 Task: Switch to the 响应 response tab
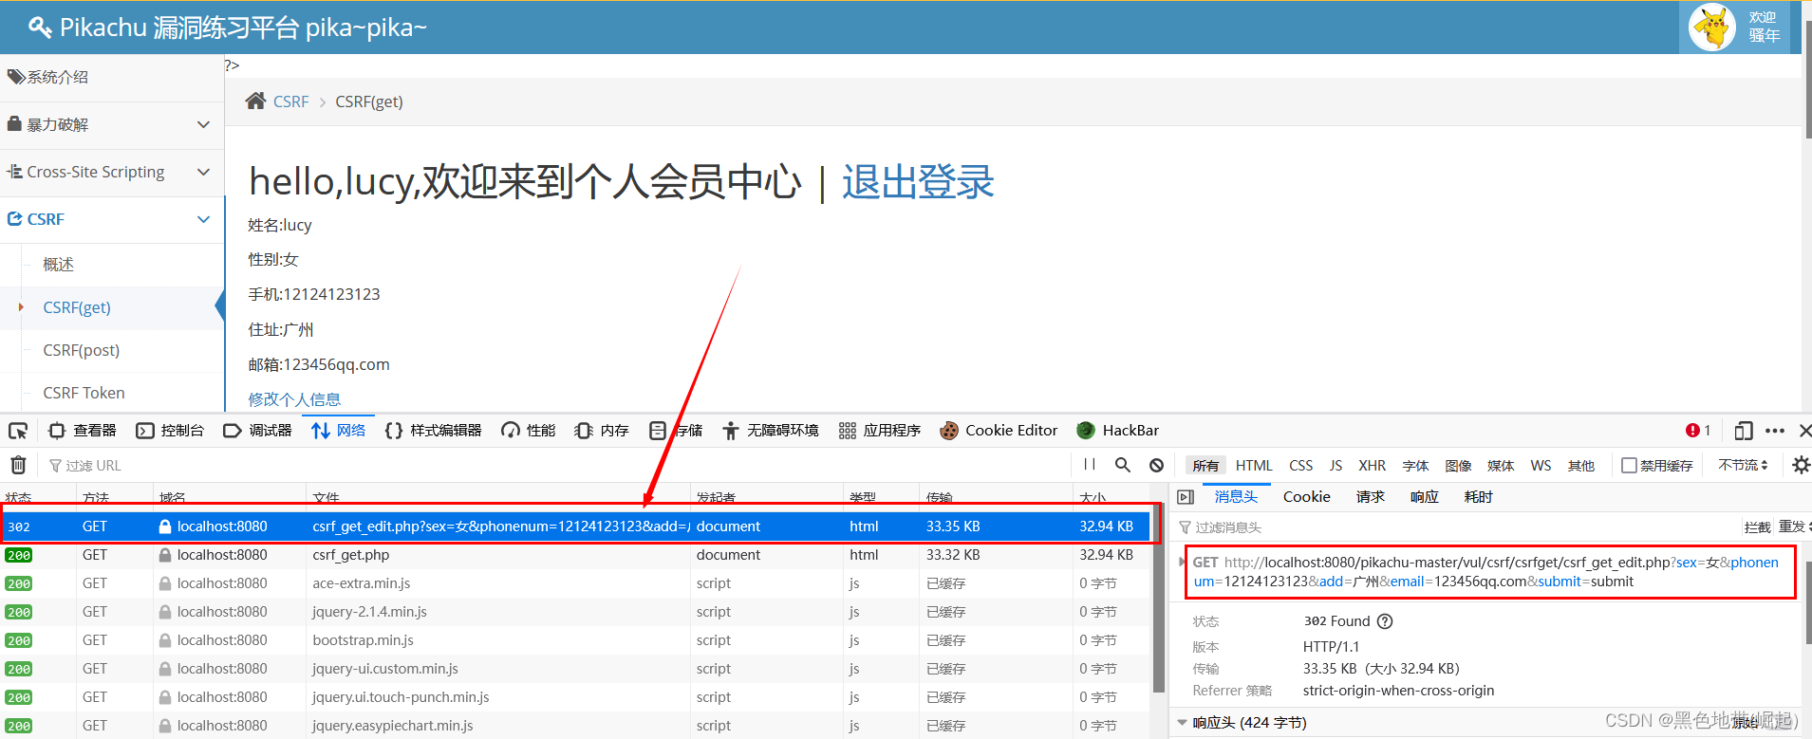[1424, 497]
